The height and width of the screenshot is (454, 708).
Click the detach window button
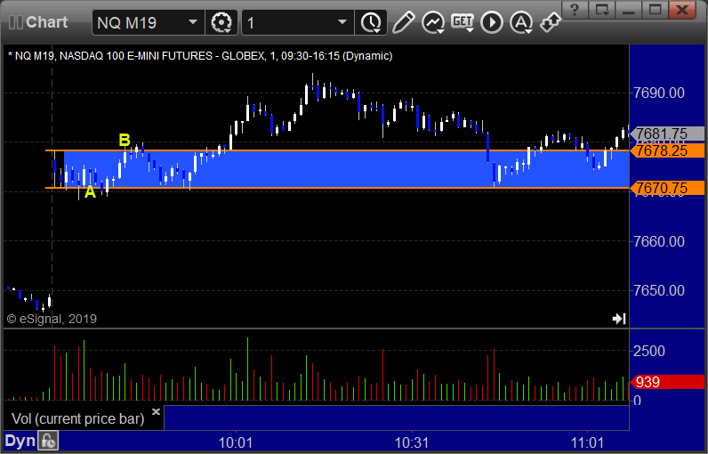602,10
